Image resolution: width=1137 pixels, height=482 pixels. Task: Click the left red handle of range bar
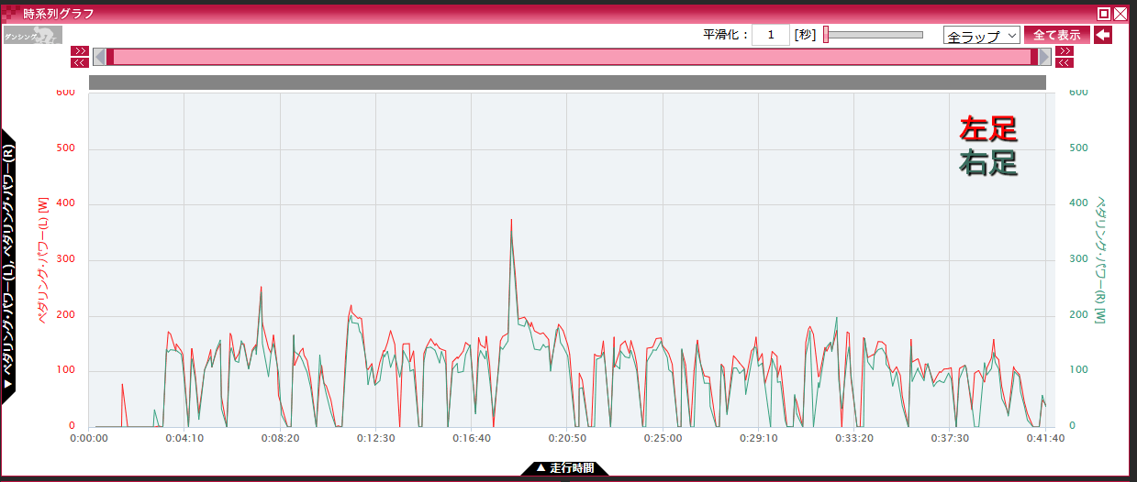tap(110, 57)
